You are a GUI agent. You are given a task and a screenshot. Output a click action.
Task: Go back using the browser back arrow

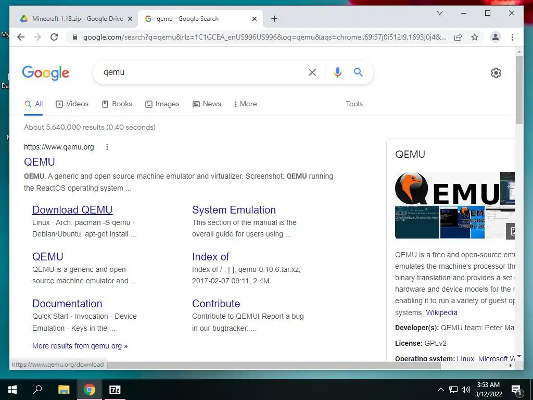(x=21, y=37)
